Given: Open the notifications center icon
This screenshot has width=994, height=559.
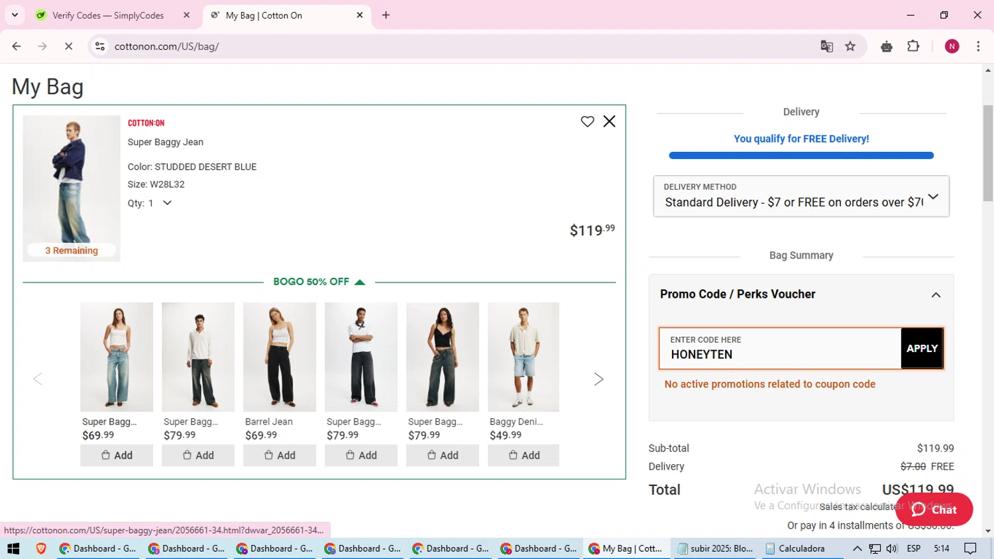Looking at the screenshot, I should [x=970, y=548].
